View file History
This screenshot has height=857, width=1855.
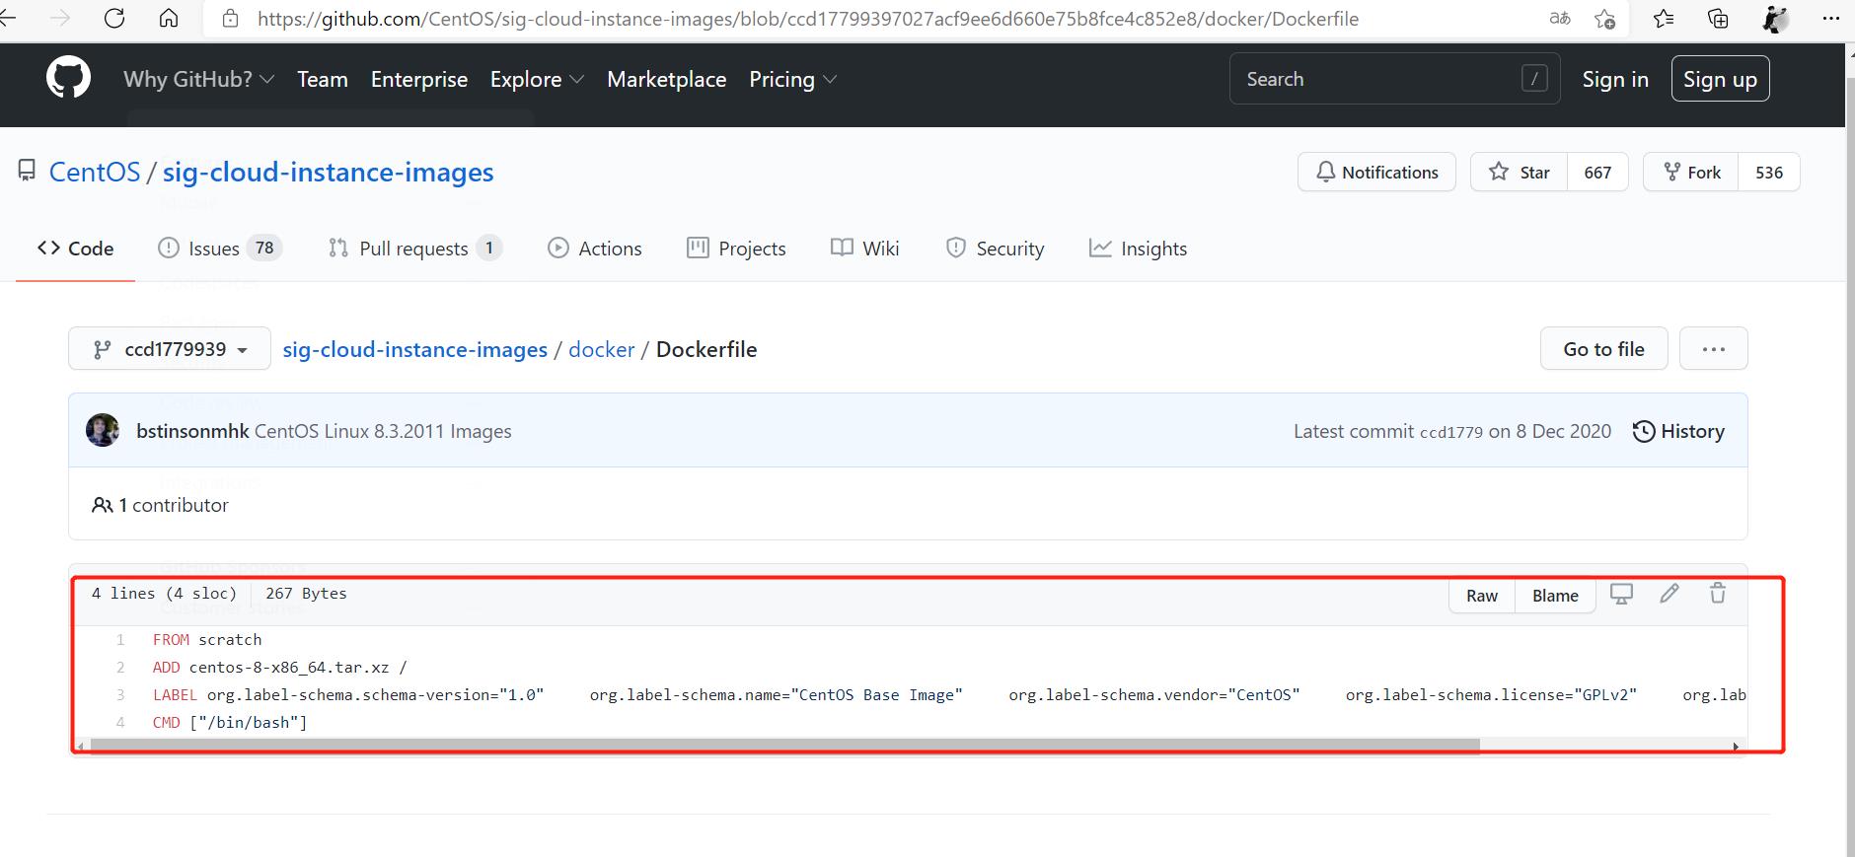(1678, 431)
